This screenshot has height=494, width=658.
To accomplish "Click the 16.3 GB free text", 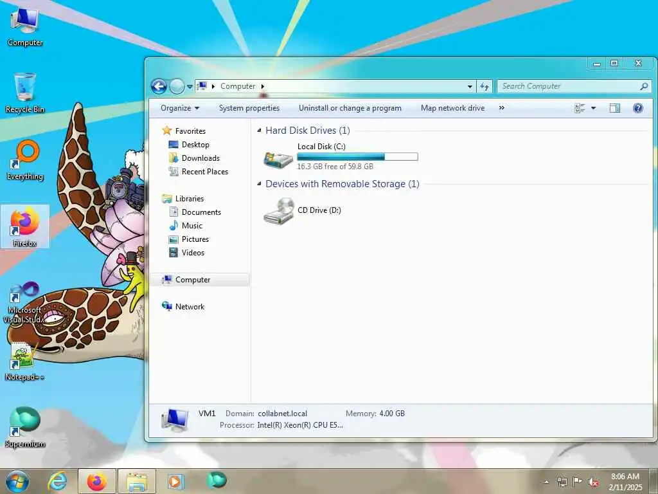I will tap(335, 167).
